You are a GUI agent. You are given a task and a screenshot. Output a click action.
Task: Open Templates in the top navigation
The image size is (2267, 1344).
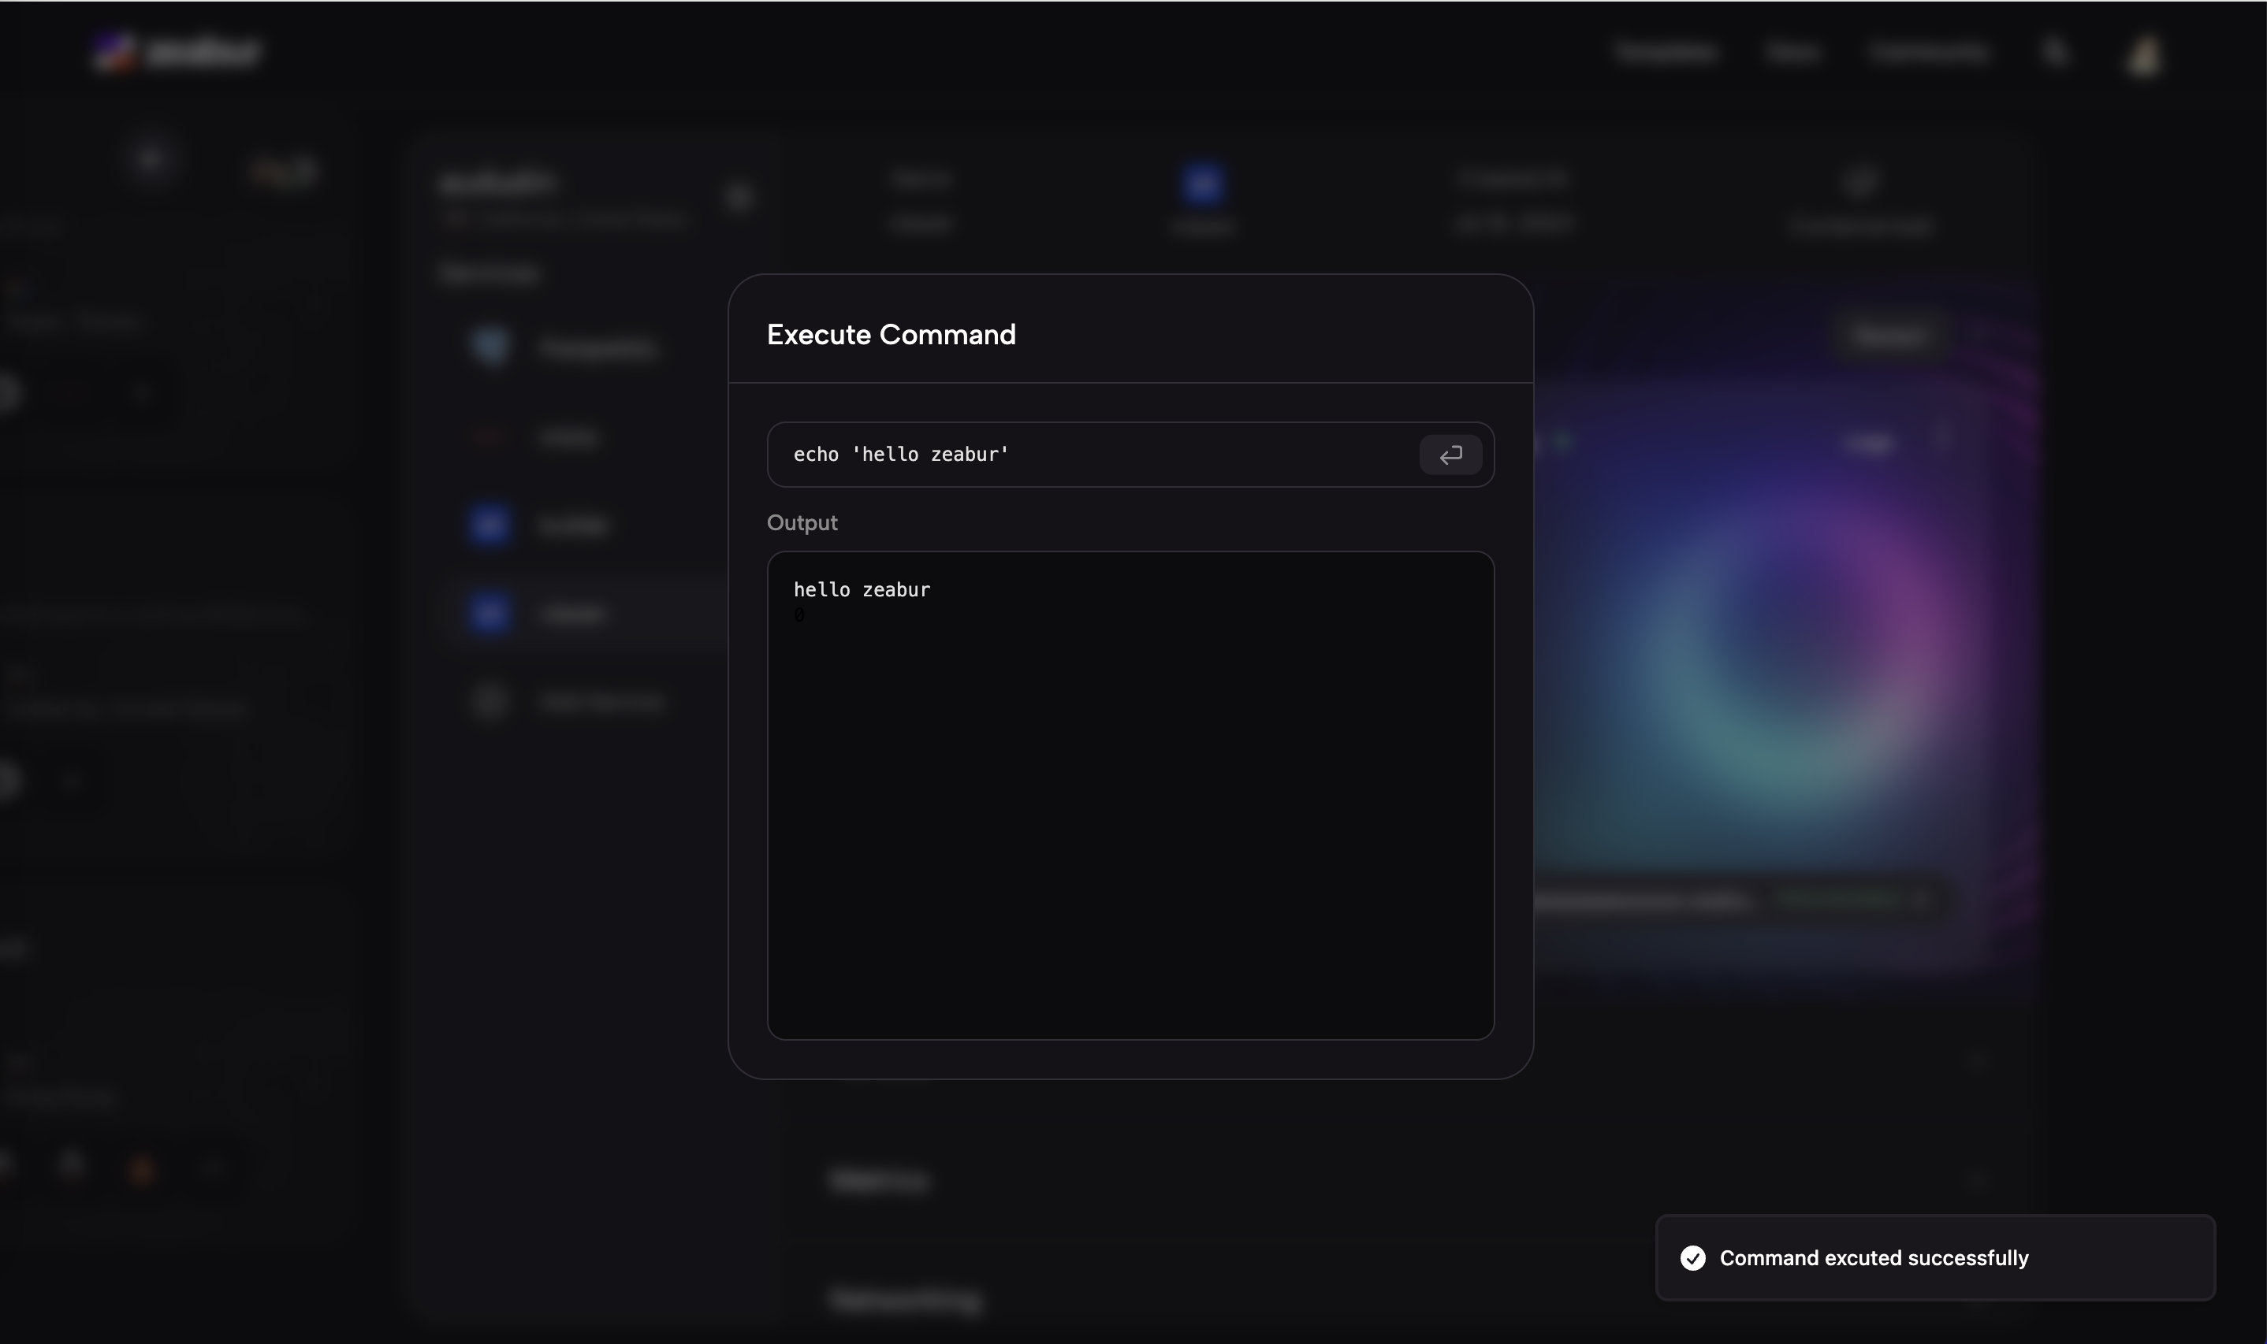click(x=1666, y=53)
